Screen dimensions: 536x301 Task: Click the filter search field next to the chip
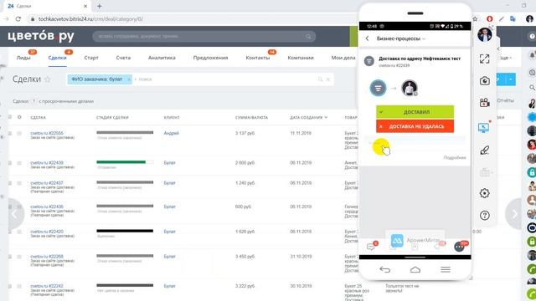(224, 79)
